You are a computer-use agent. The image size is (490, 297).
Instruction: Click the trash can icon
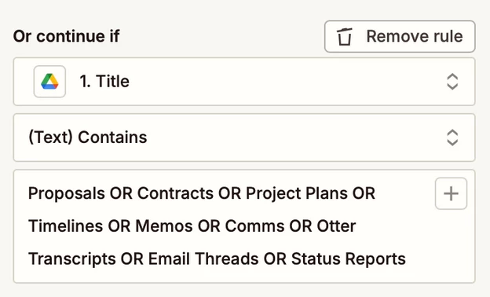click(x=344, y=37)
